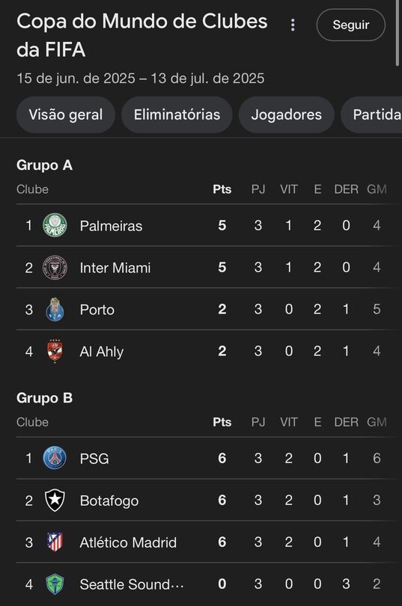Click the Porto club crest

(x=55, y=309)
